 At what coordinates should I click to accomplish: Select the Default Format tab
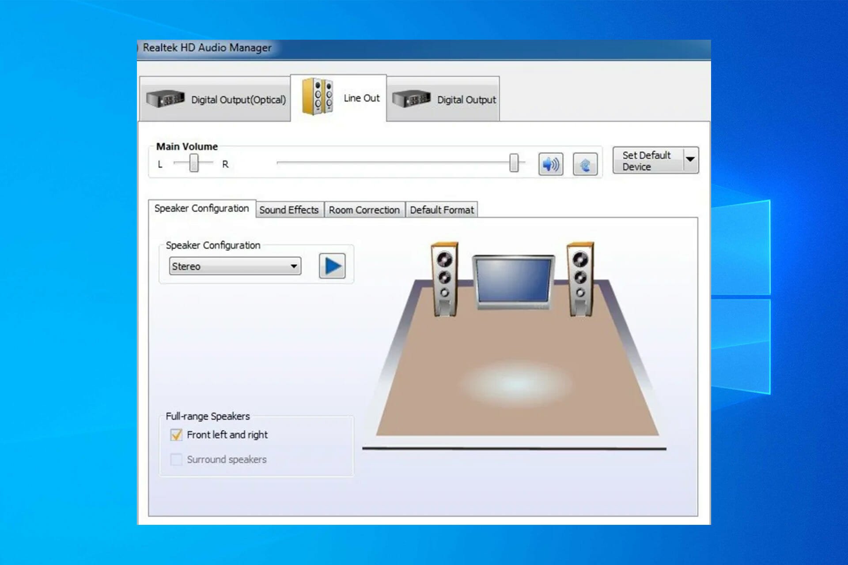(441, 209)
